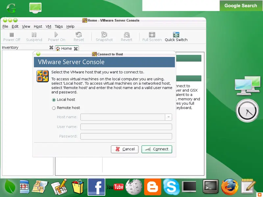
Task: Open the View menu
Action: [26, 27]
